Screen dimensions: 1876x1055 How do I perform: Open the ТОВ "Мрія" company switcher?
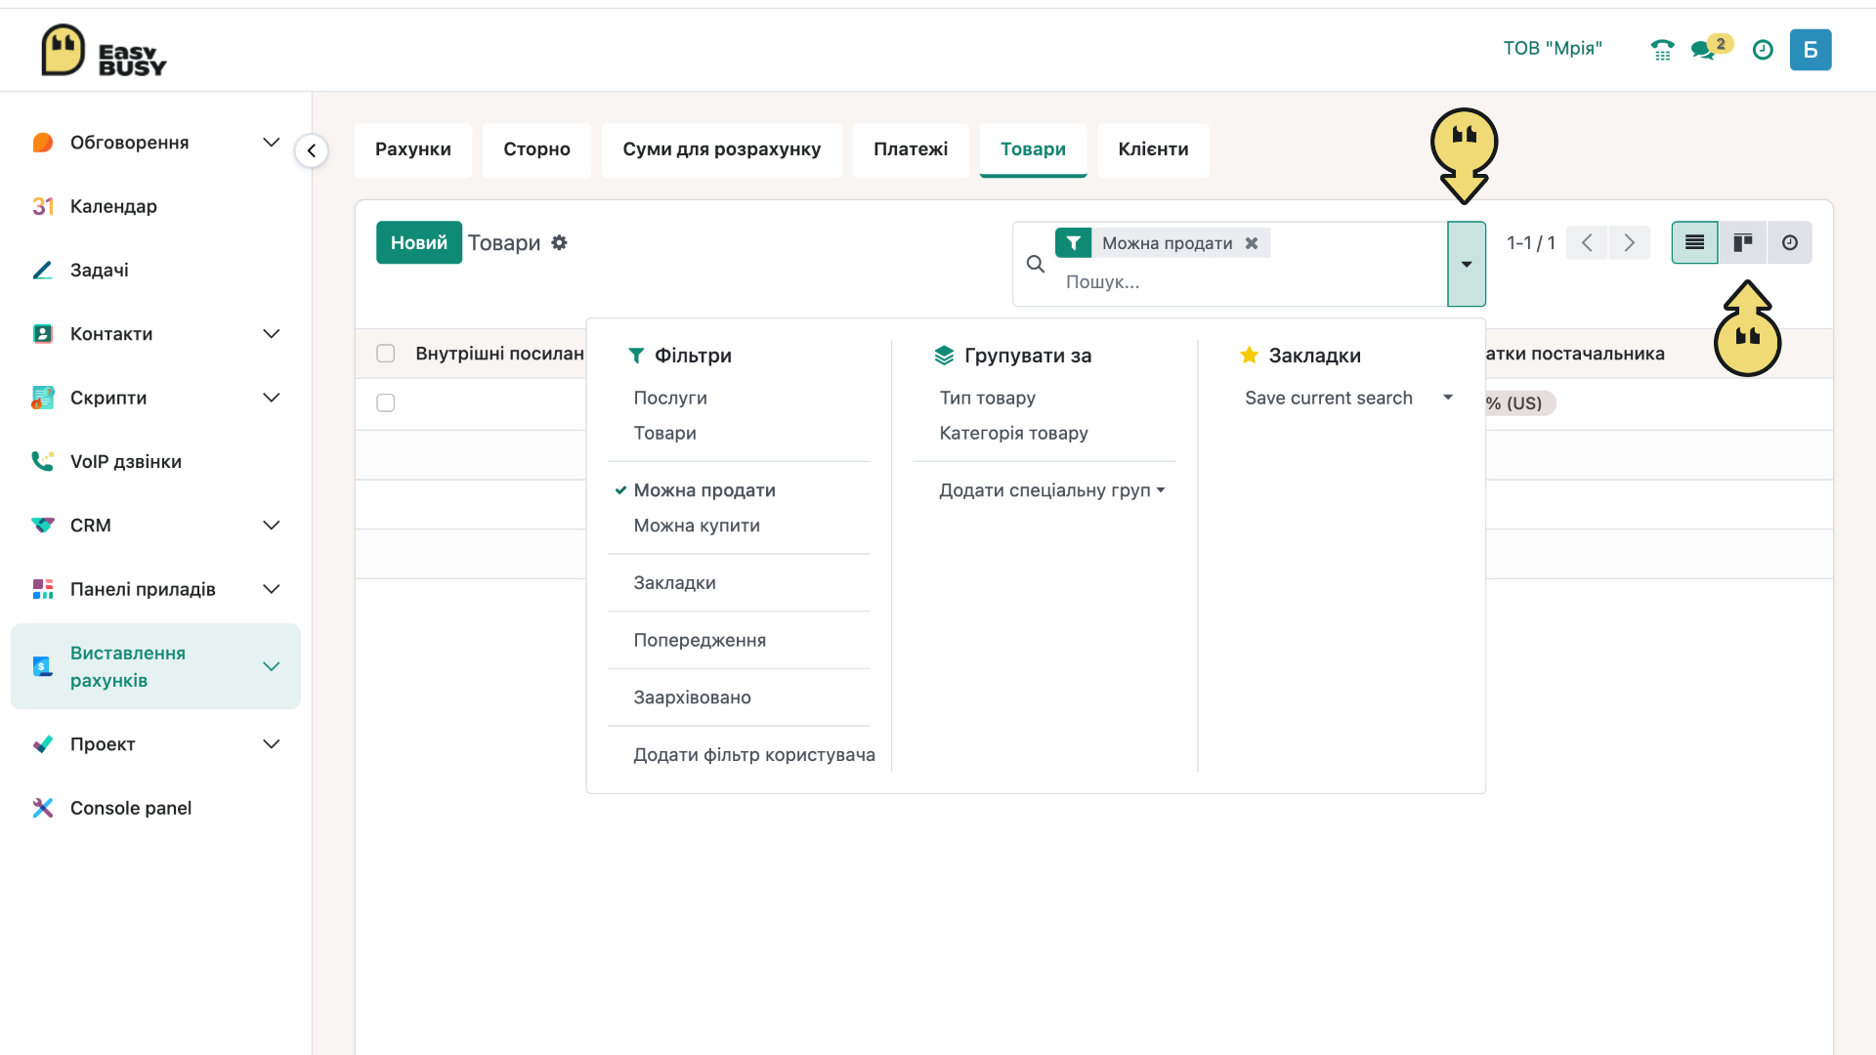tap(1553, 49)
